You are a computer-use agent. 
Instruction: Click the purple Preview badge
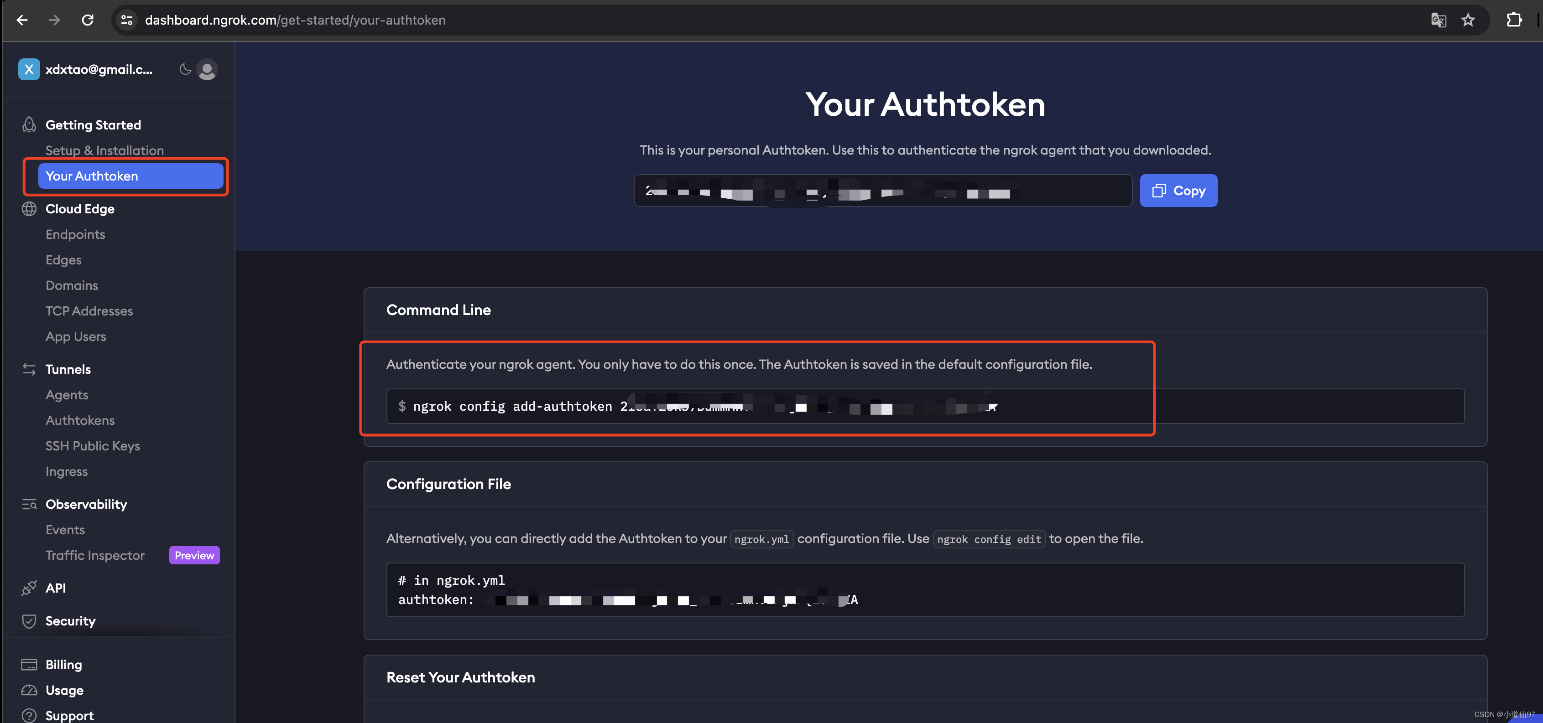(194, 555)
